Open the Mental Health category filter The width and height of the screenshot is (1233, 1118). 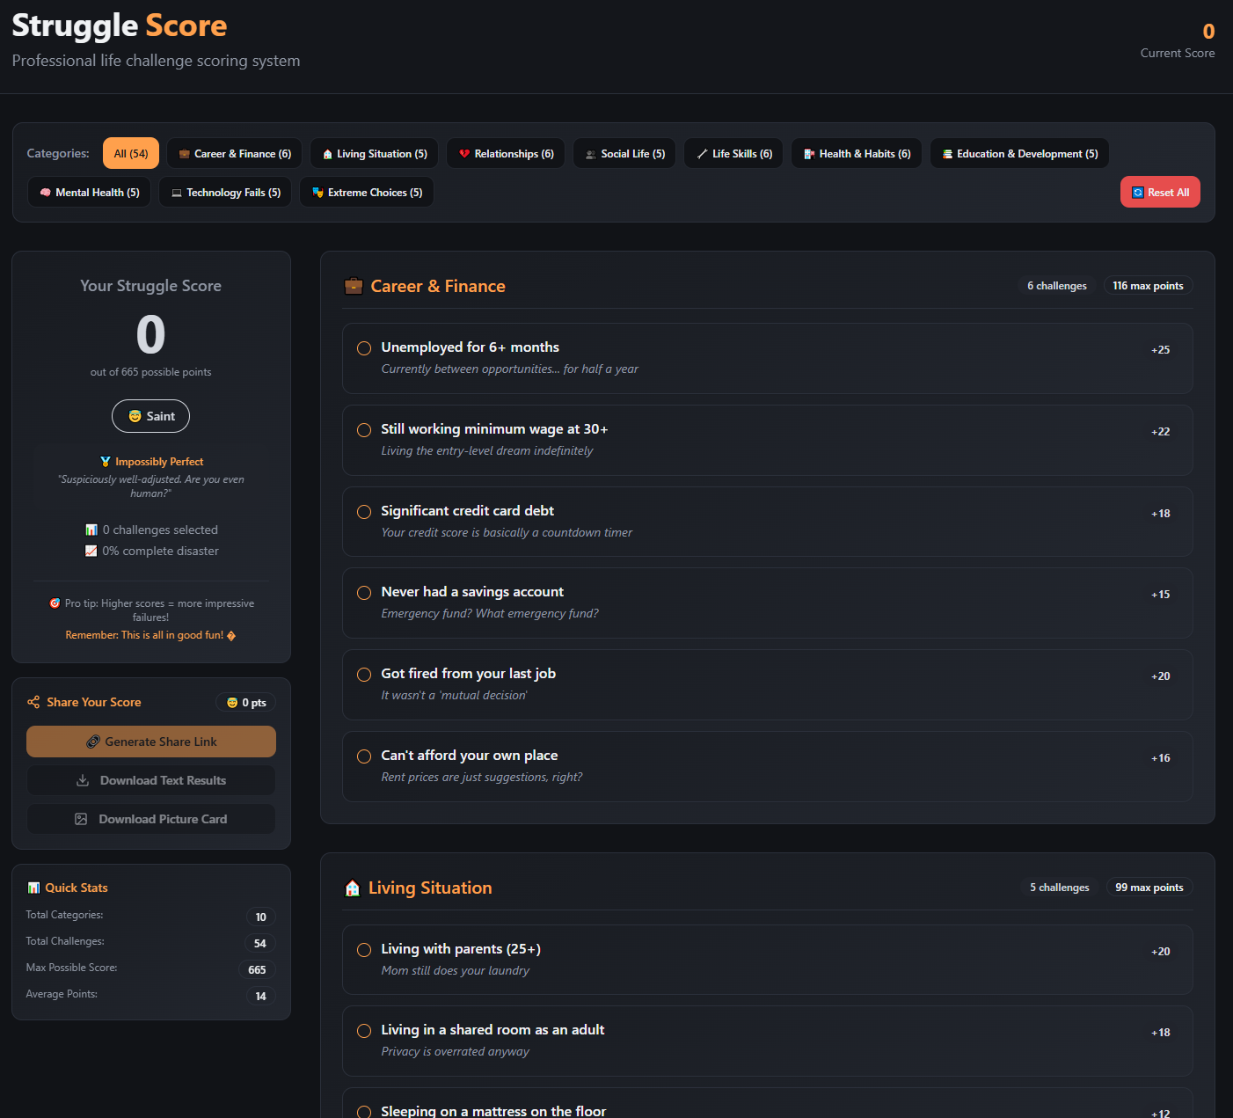coord(89,192)
